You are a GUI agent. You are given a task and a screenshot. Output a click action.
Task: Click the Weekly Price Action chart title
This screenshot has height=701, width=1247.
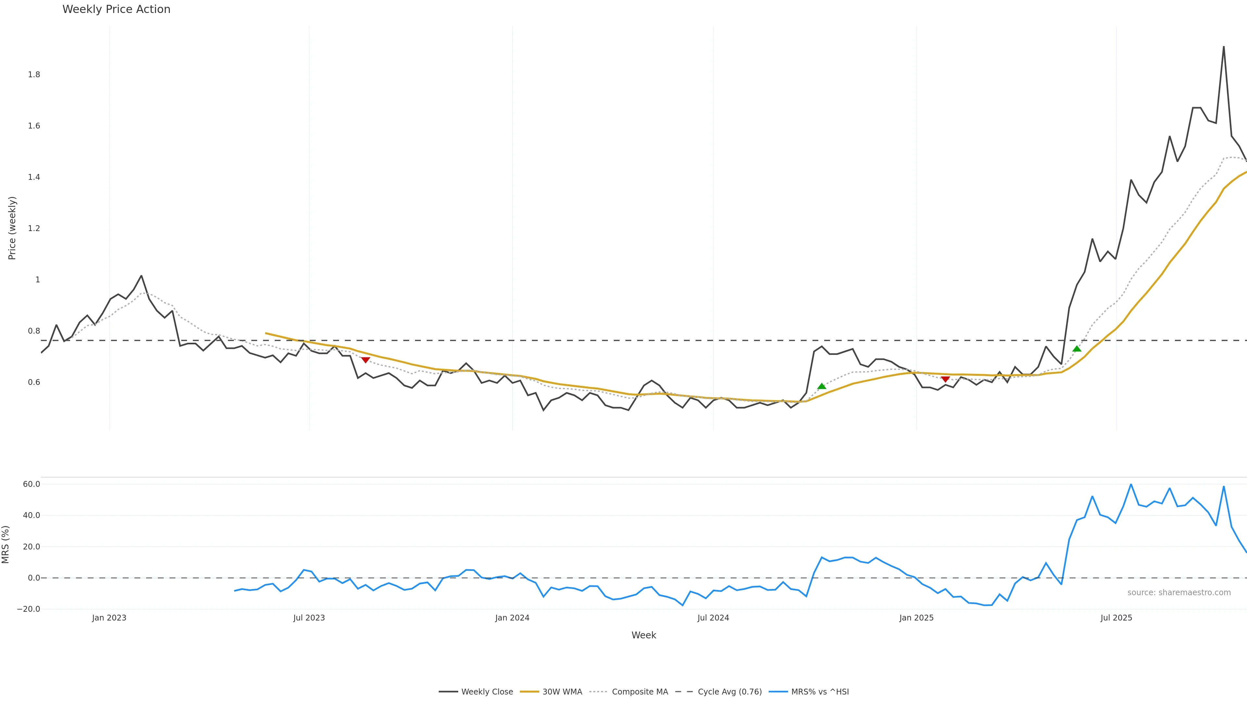(x=116, y=9)
